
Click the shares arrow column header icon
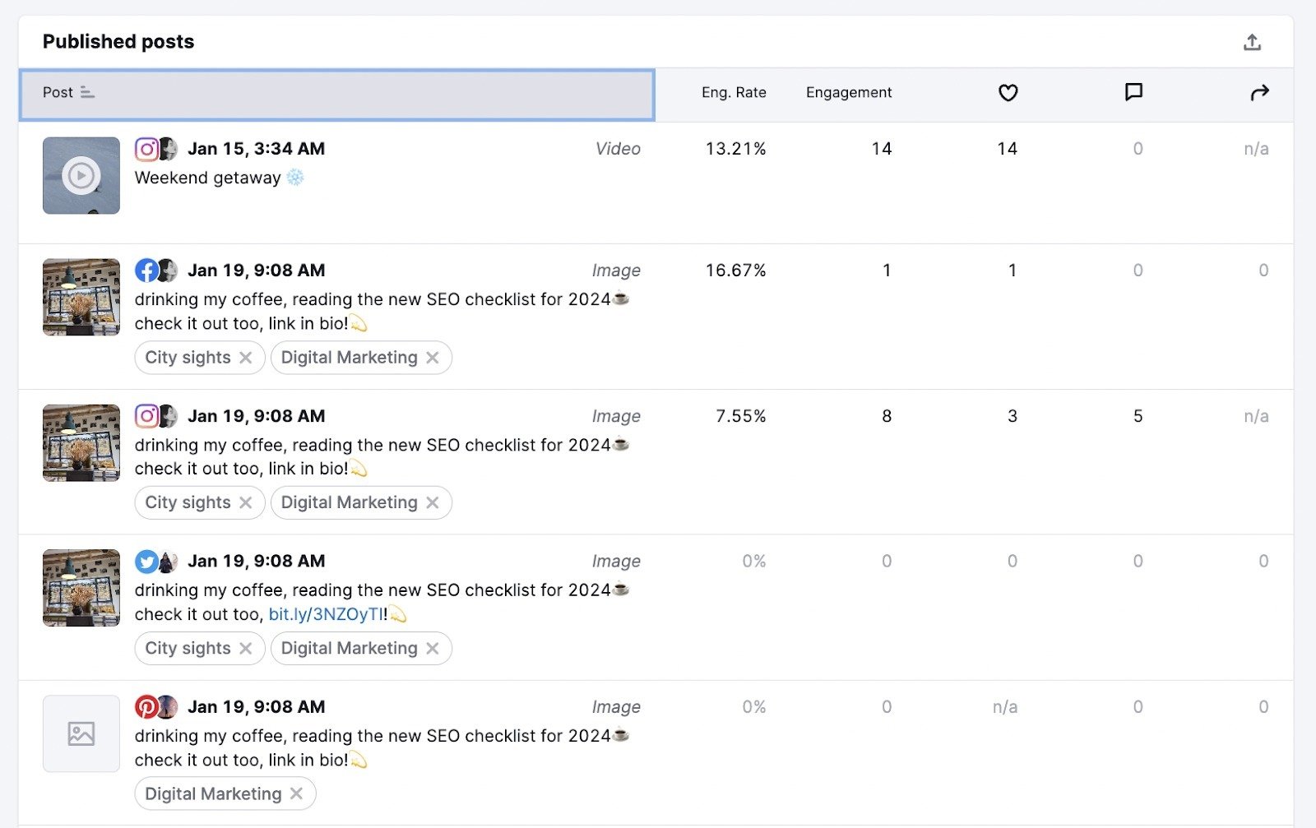(1260, 93)
